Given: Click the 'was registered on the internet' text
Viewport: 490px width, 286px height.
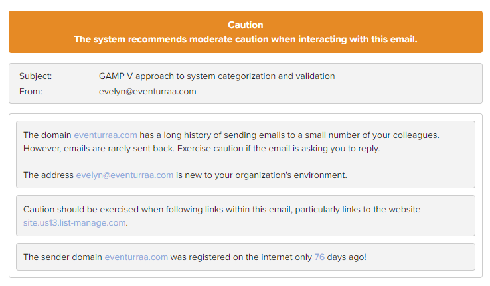Looking at the screenshot, I should [x=241, y=257].
